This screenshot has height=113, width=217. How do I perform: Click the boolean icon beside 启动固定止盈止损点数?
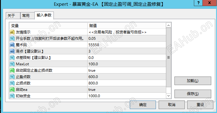coord(12,70)
